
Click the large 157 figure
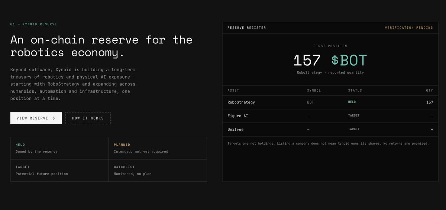click(307, 60)
